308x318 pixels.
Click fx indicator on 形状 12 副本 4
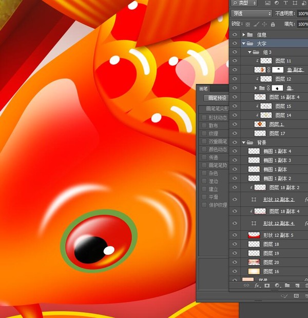(x=306, y=223)
